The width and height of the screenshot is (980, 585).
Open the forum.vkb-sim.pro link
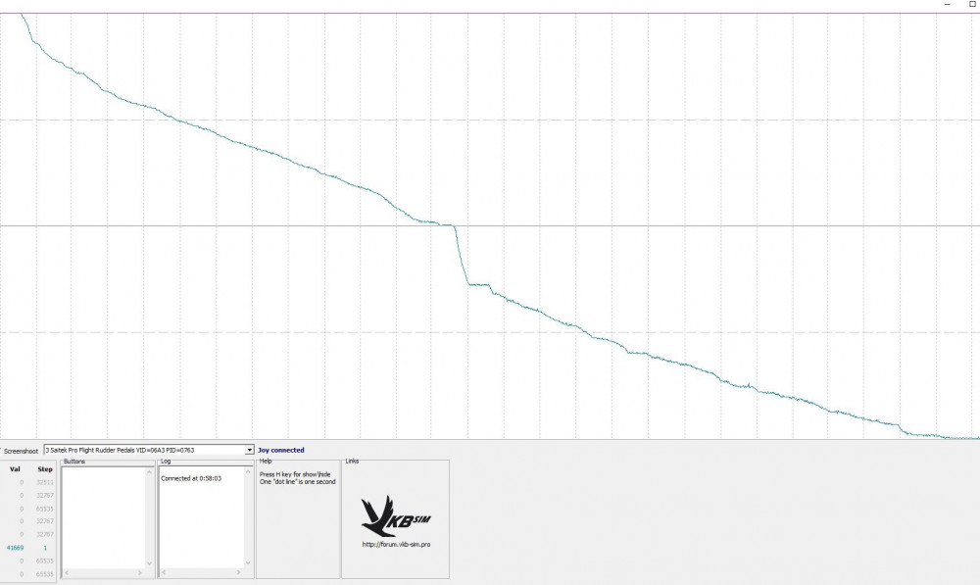396,545
